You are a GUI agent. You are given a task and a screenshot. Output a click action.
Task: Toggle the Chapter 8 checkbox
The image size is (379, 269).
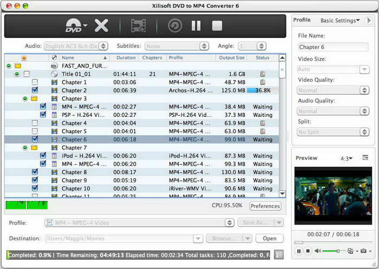(x=35, y=172)
